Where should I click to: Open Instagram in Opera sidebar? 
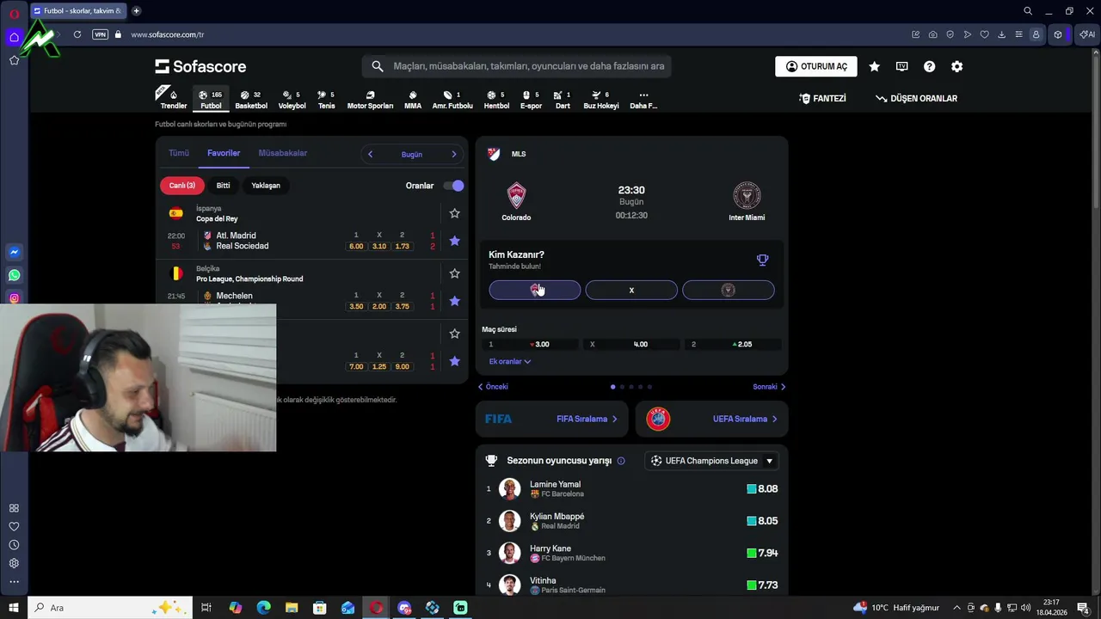tap(14, 298)
